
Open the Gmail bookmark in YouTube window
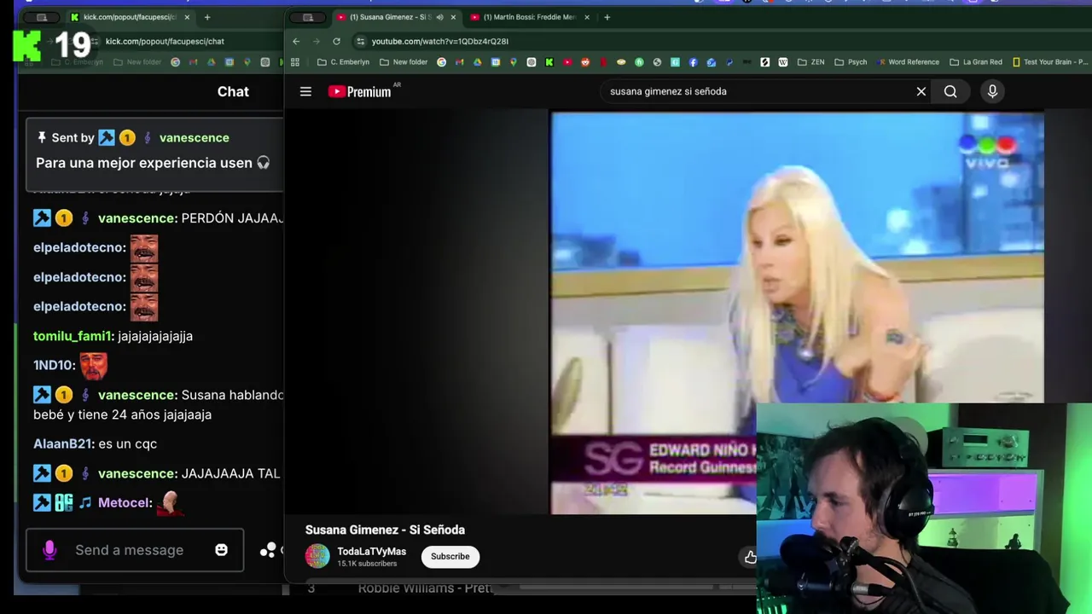(459, 61)
